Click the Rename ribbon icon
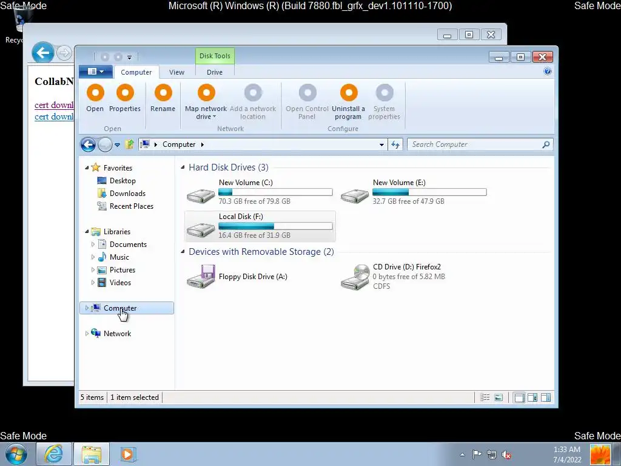The image size is (621, 466). (163, 93)
